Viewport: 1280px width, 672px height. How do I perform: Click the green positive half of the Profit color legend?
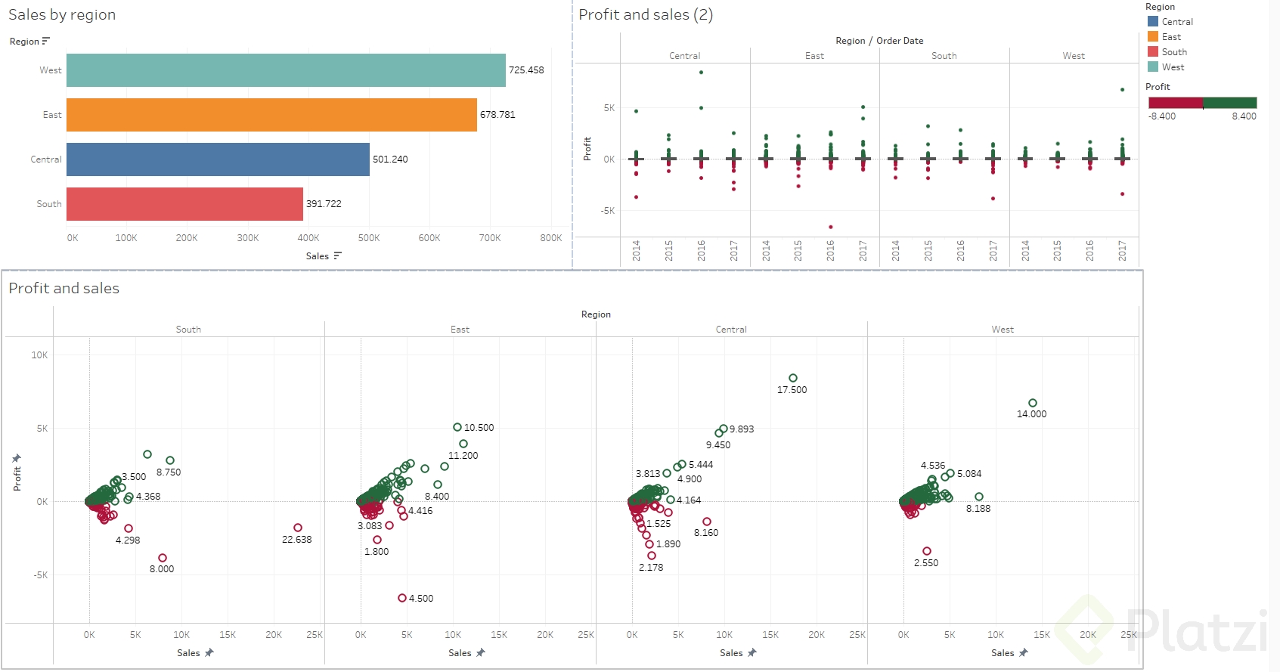1230,103
